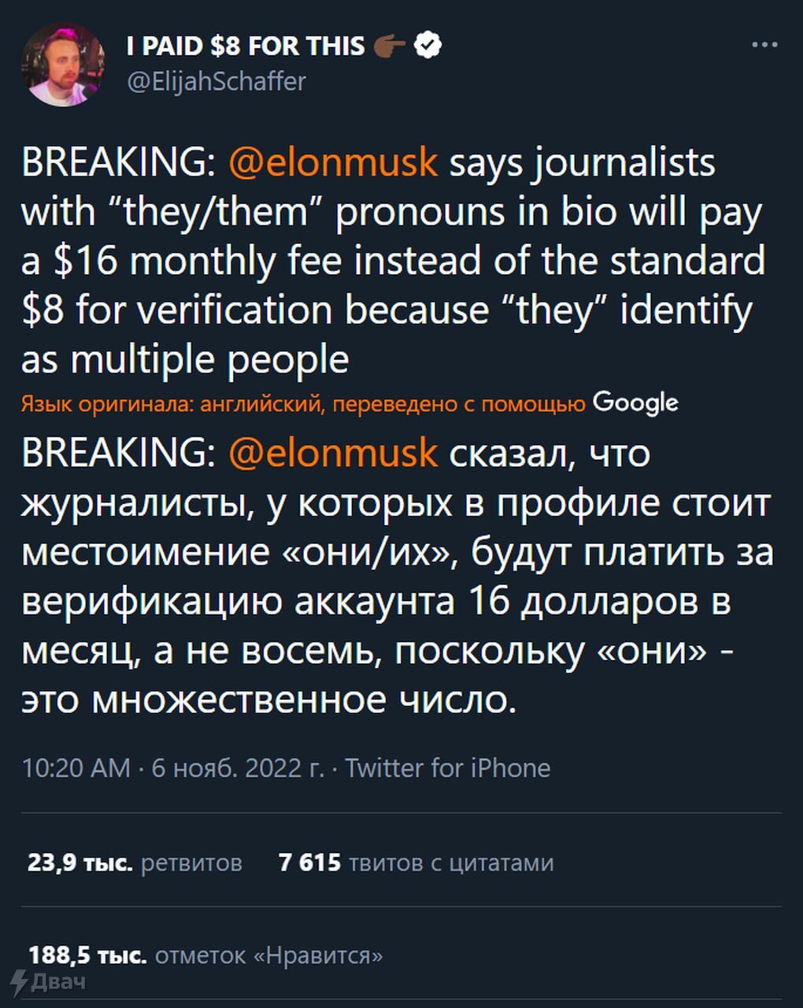Click the pointing hand emoji in name
The height and width of the screenshot is (1008, 803).
pyautogui.click(x=389, y=46)
